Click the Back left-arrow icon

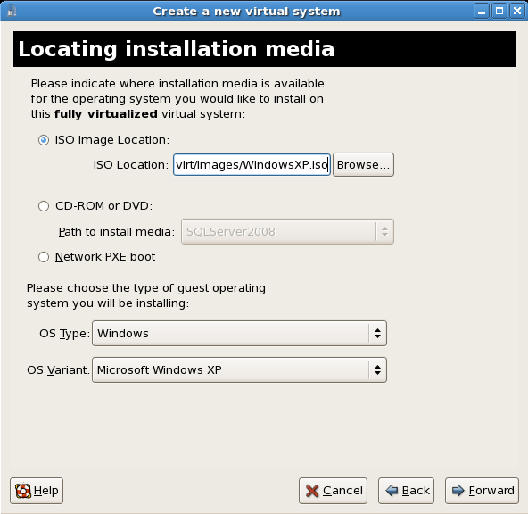click(x=392, y=491)
